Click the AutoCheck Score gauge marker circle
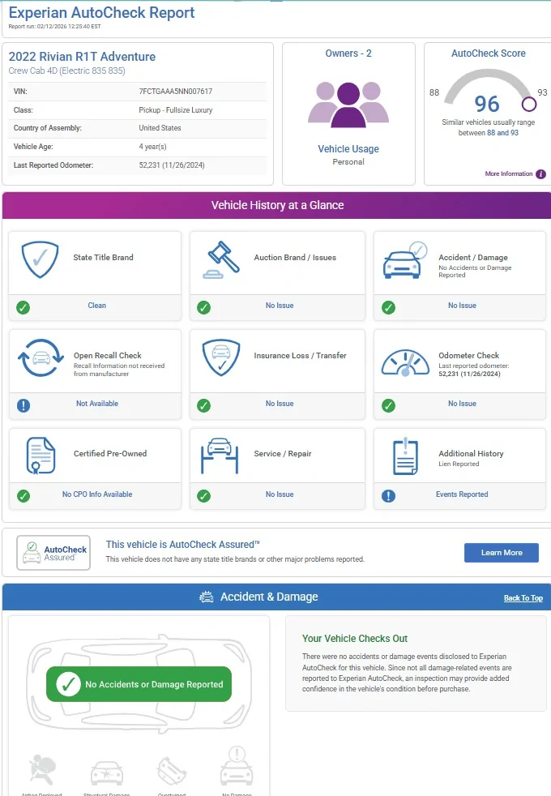This screenshot has width=551, height=796. click(x=529, y=104)
